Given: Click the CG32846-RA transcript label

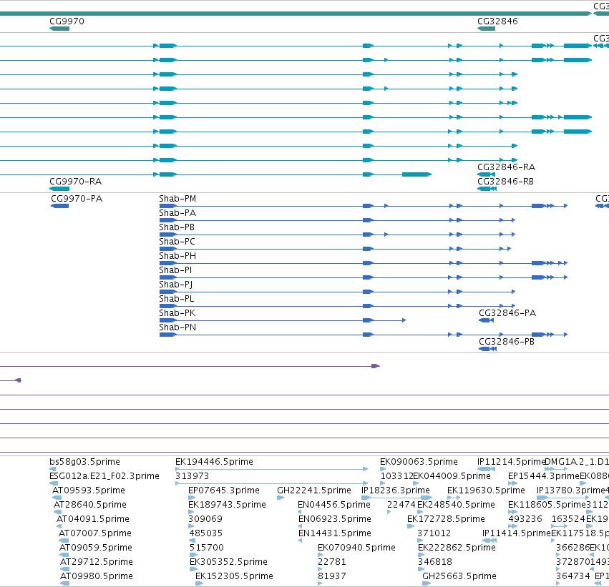Looking at the screenshot, I should coord(506,167).
